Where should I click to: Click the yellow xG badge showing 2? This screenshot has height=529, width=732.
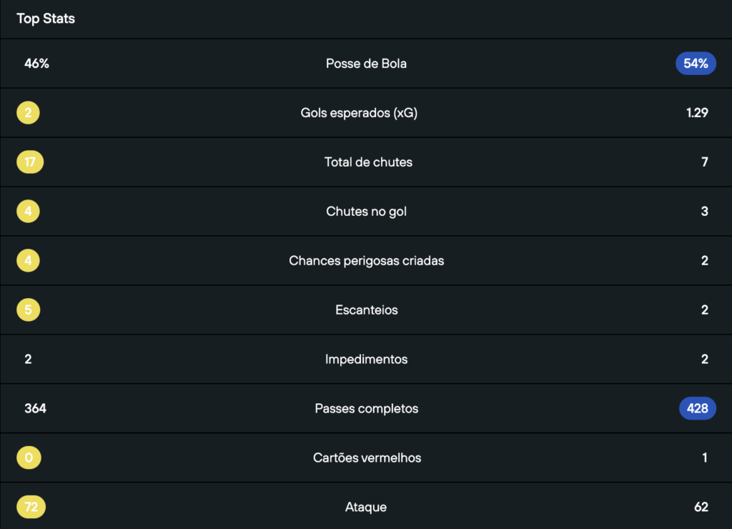[x=28, y=113]
